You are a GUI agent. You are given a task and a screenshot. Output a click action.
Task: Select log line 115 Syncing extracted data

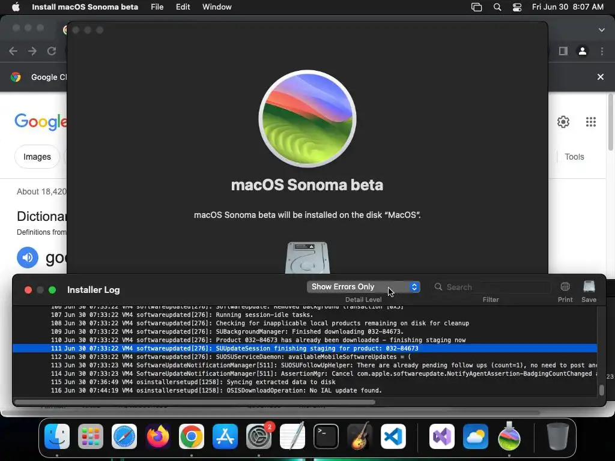pyautogui.click(x=304, y=382)
